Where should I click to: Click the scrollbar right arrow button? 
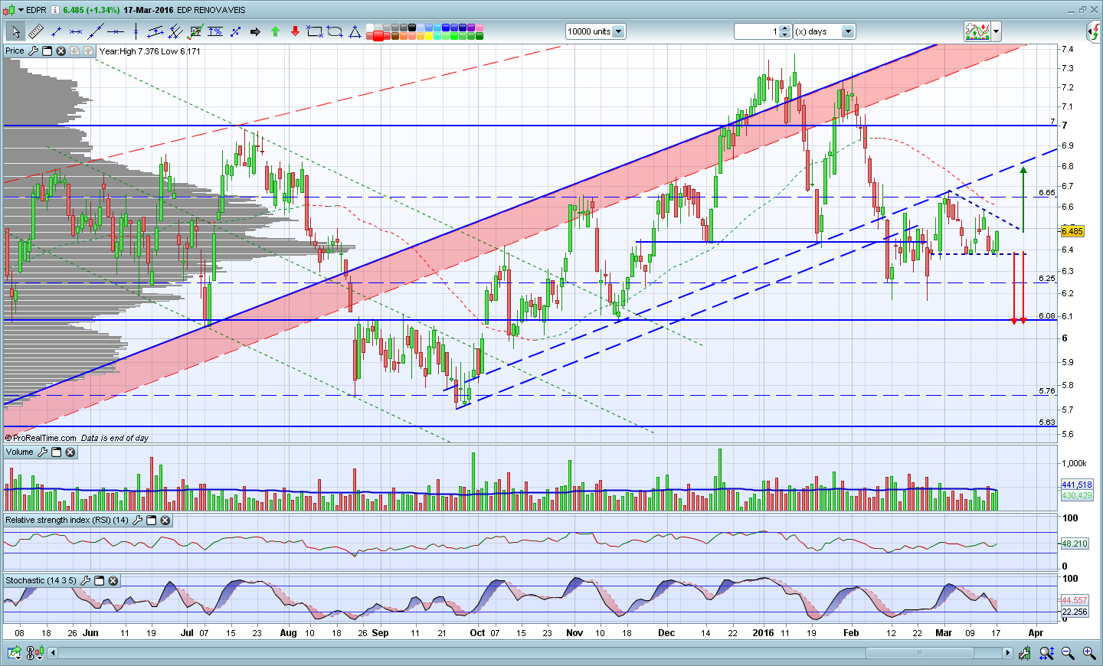[1008, 653]
